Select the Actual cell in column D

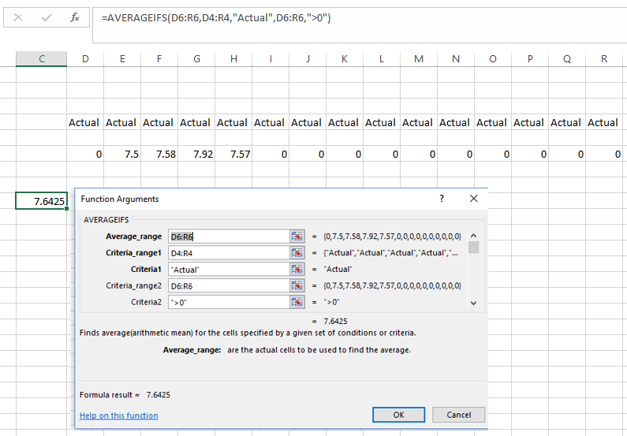[85, 122]
